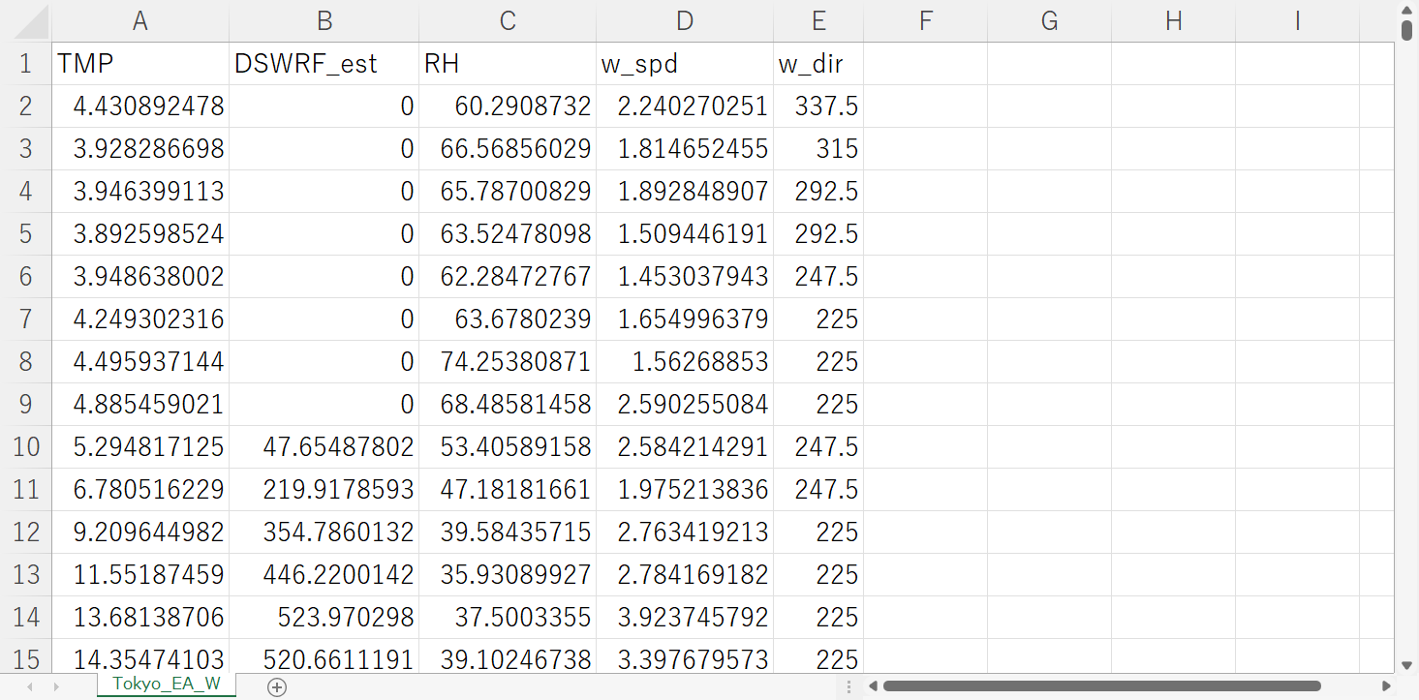Select empty cell G5
This screenshot has height=700, width=1419.
pos(1049,234)
